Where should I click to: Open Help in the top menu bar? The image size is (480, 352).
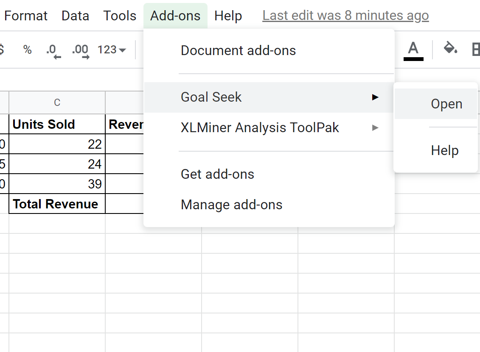pos(228,16)
